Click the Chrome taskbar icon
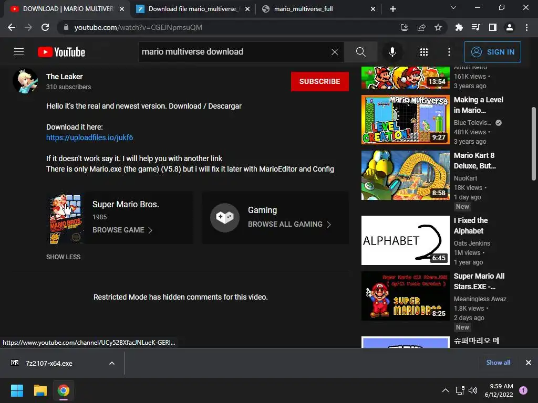This screenshot has height=403, width=538. click(x=64, y=390)
